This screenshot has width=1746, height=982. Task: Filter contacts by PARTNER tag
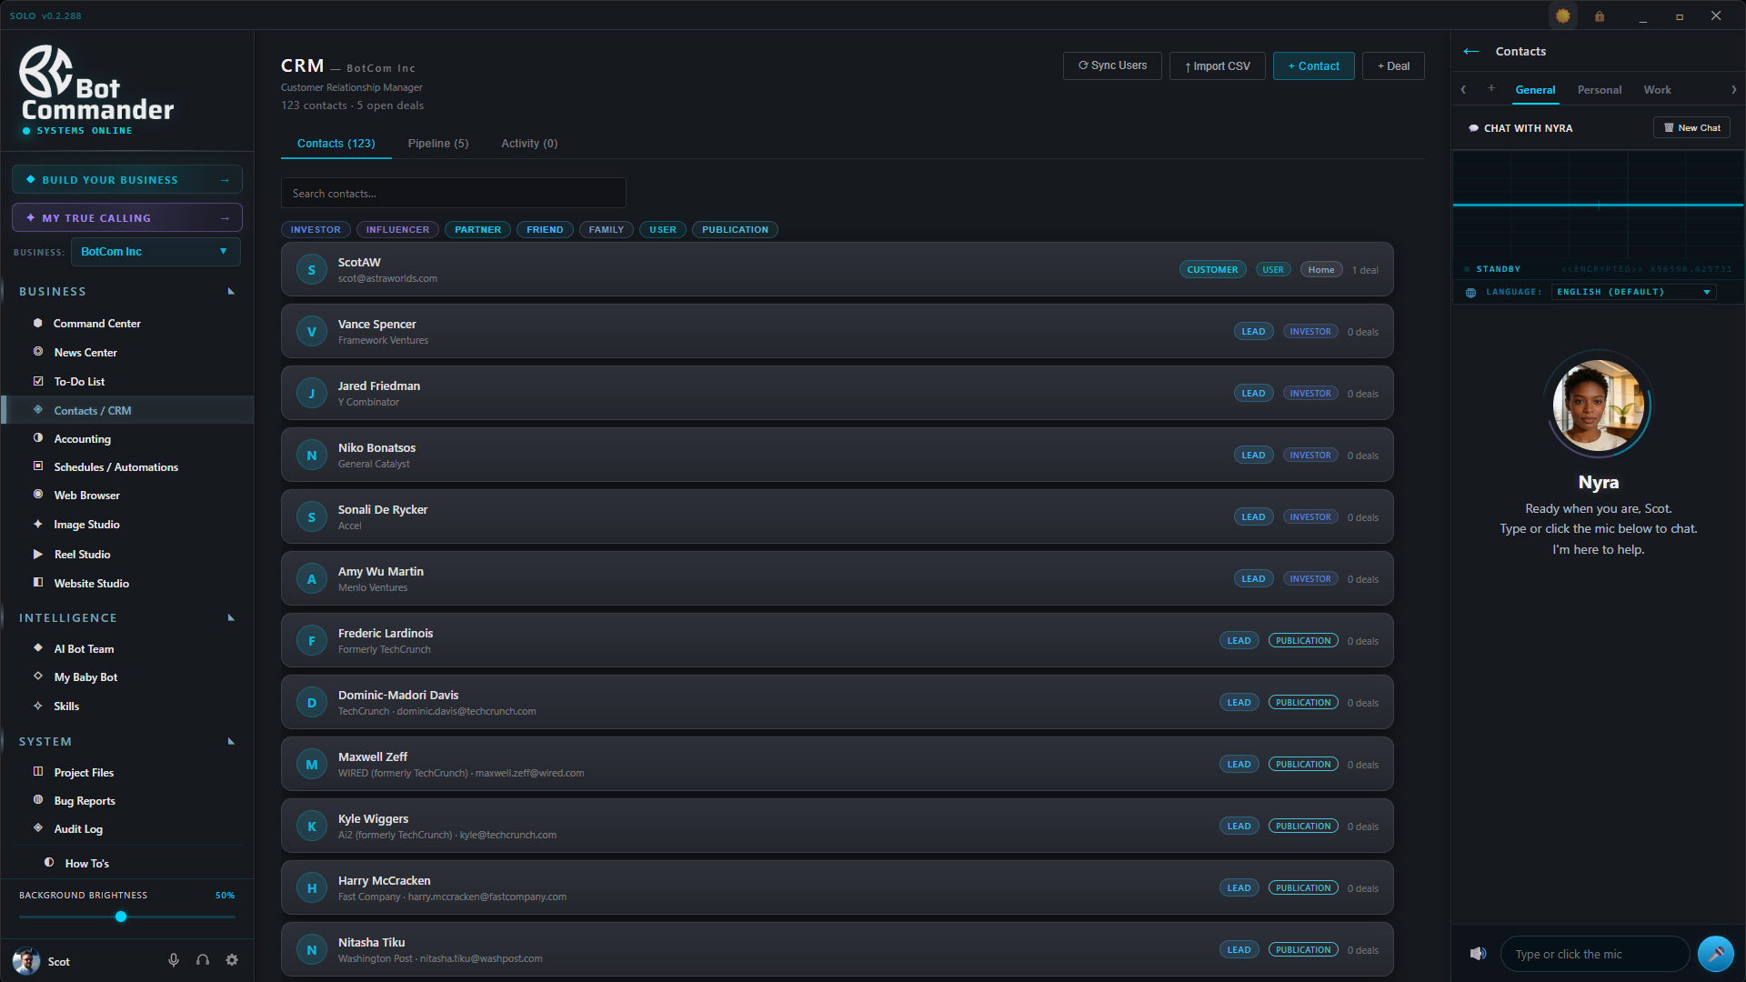(477, 230)
